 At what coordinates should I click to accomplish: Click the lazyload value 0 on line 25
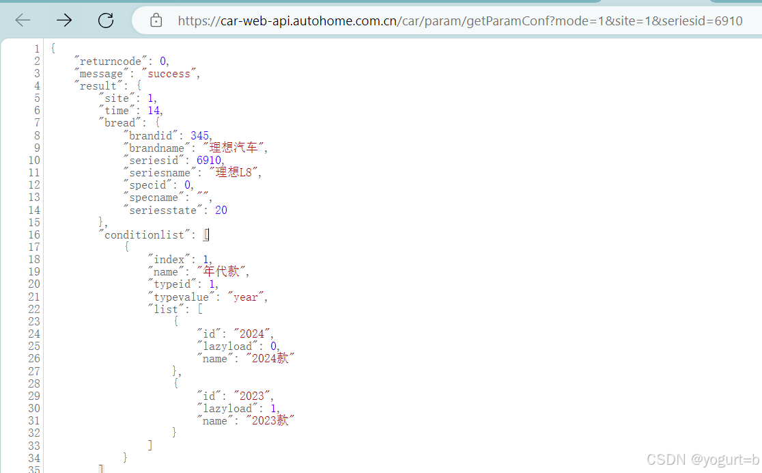[x=274, y=346]
